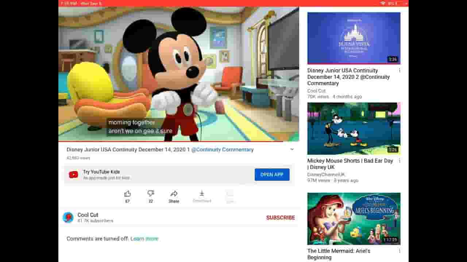
Task: Select the 'Mickey Mouse Shorts | Bad Ear Day' title
Action: click(x=350, y=164)
